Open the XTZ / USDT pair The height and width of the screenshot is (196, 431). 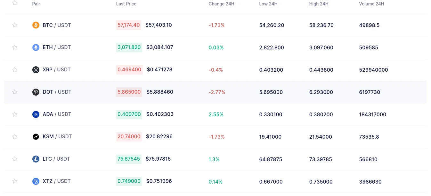pos(57,181)
